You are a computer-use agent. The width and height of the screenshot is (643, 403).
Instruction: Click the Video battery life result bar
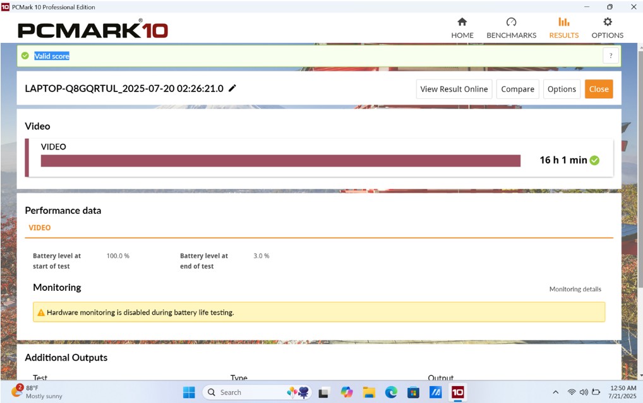click(x=280, y=161)
